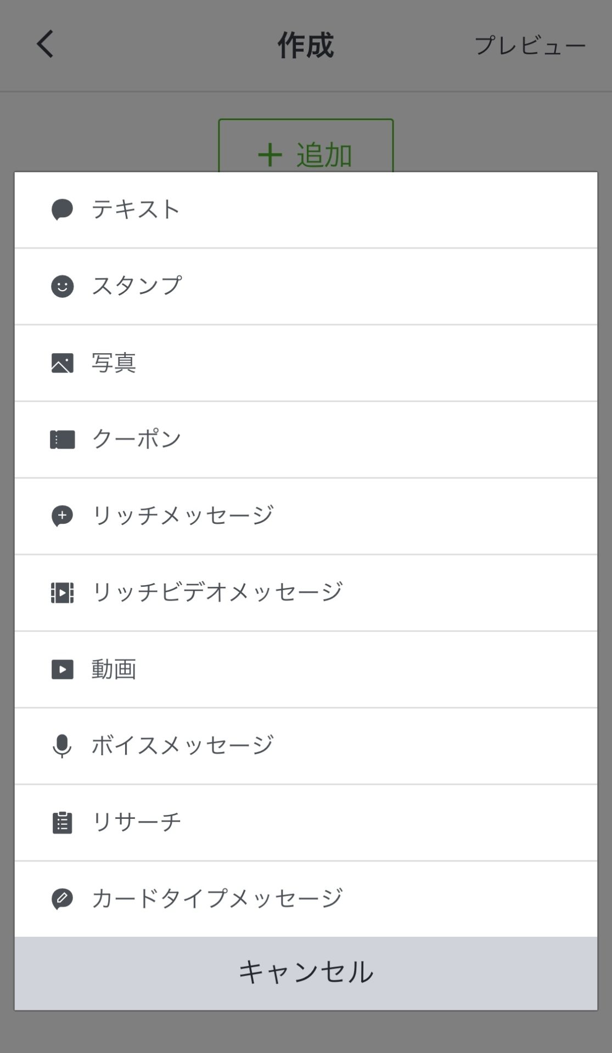Select リッチビデオメッセージ option

[217, 593]
